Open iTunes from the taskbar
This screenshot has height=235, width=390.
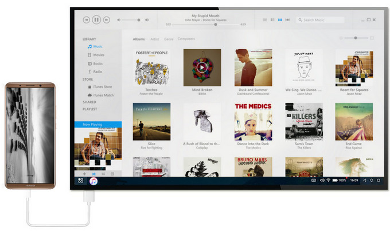[93, 181]
